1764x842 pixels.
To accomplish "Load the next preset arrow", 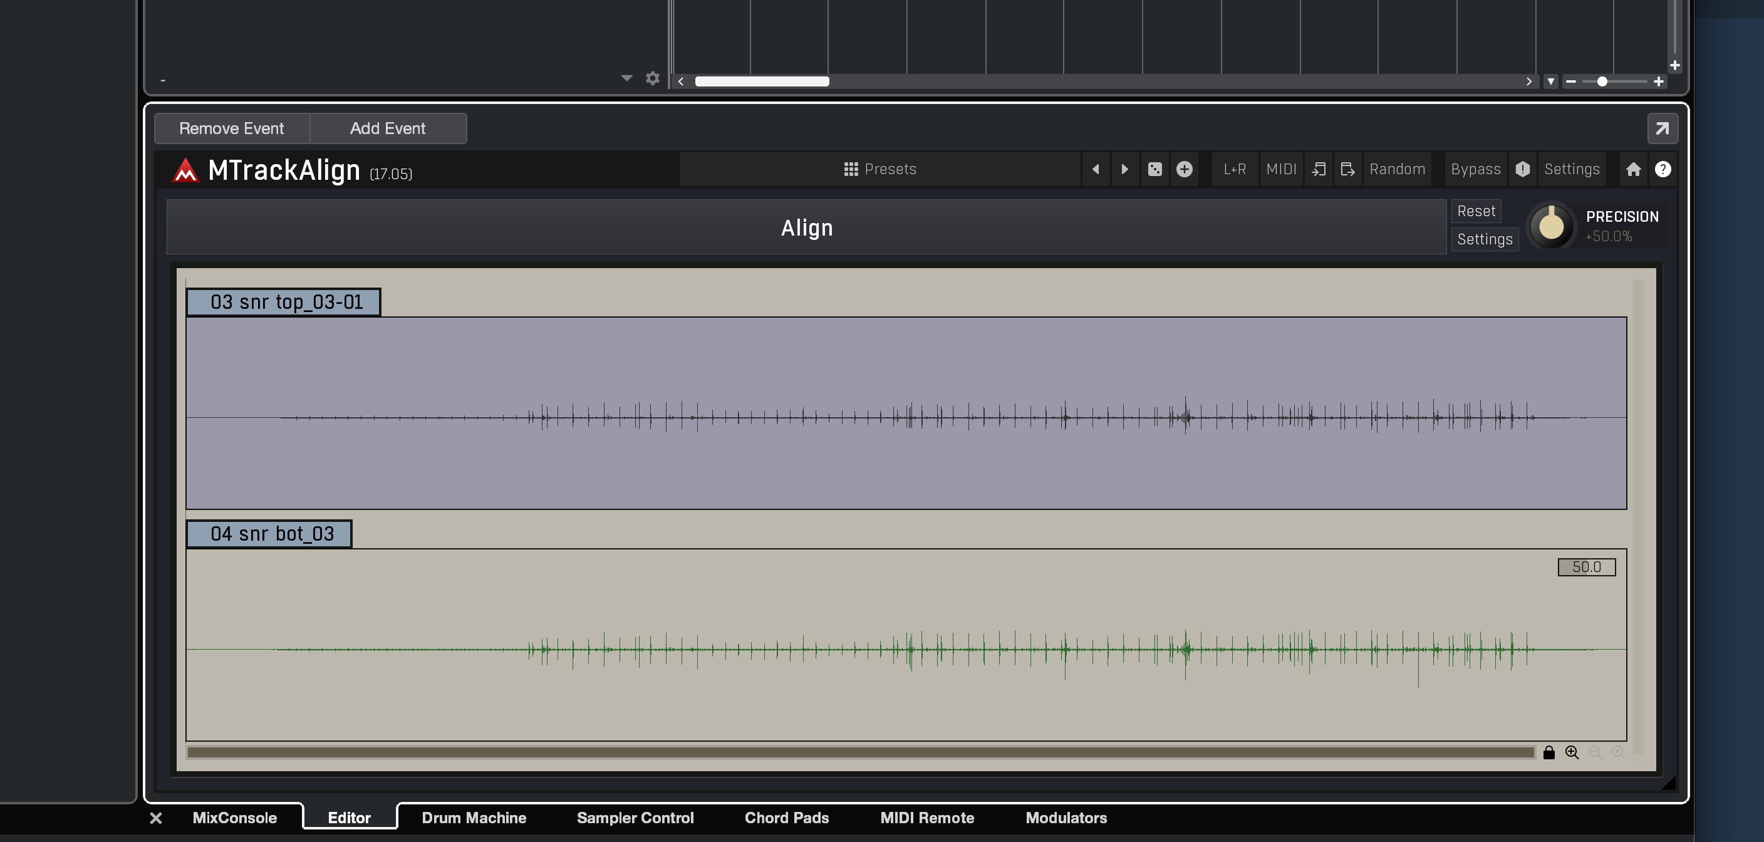I will click(1124, 169).
